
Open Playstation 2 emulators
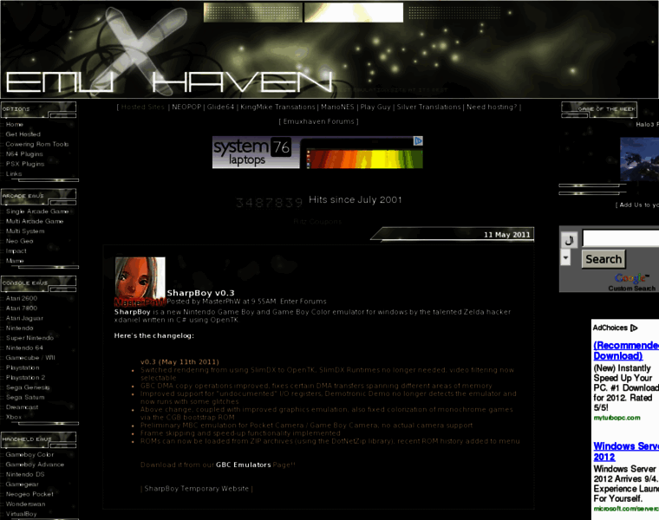click(x=25, y=378)
